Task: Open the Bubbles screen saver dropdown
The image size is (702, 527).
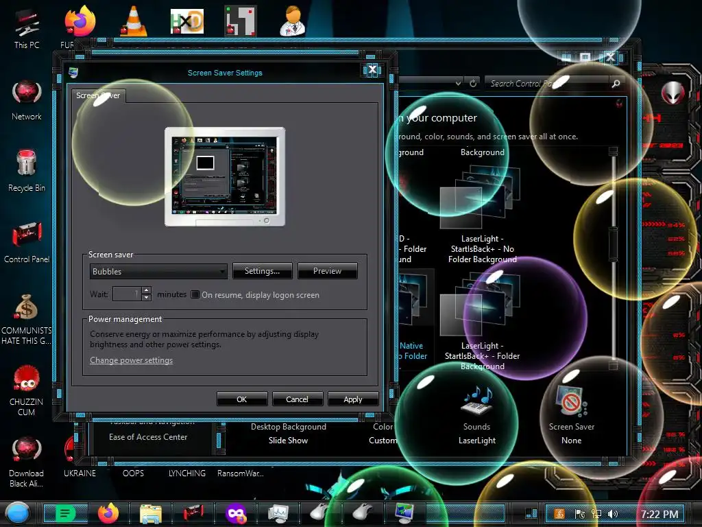Action: click(158, 271)
